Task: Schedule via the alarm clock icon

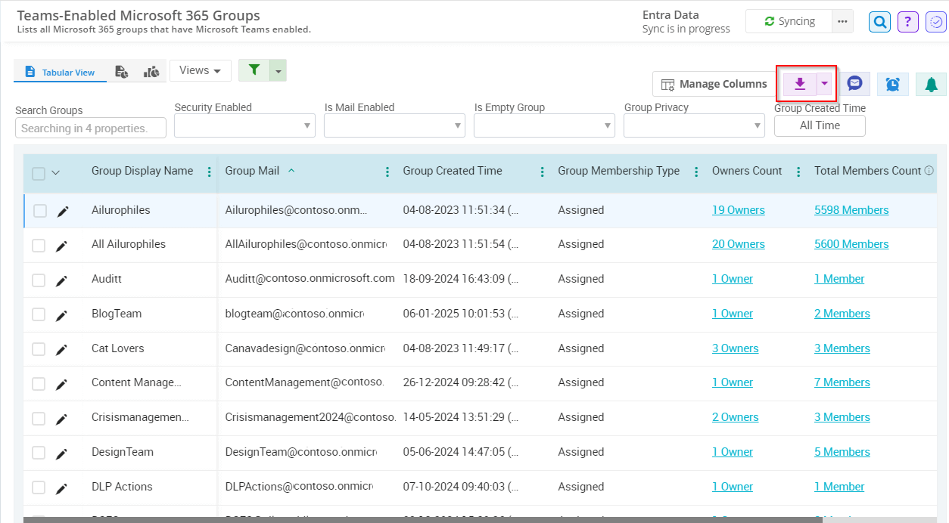Action: (893, 84)
